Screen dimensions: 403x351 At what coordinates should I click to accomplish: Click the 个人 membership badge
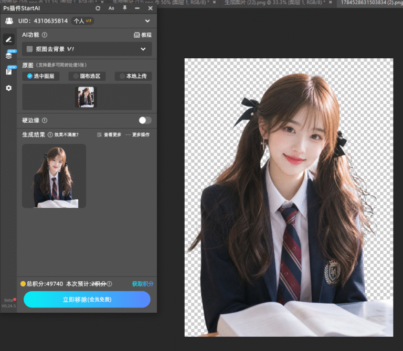click(82, 21)
